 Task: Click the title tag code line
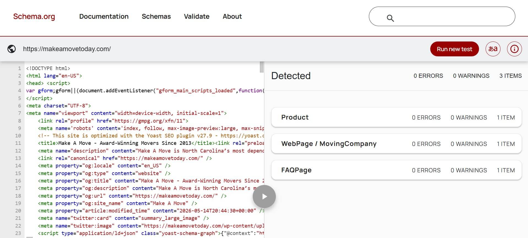click(x=151, y=143)
